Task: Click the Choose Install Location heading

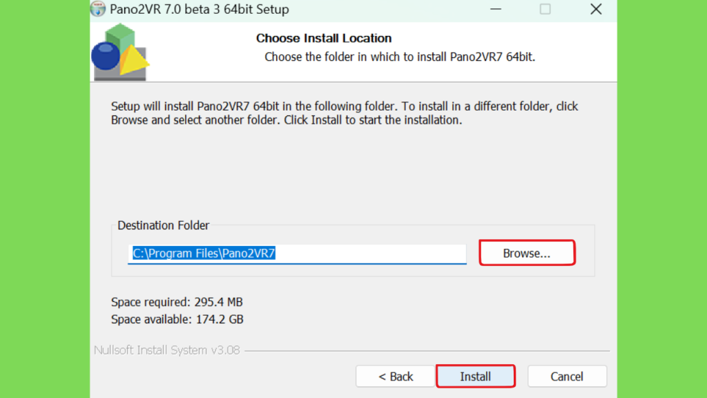Action: [x=324, y=39]
